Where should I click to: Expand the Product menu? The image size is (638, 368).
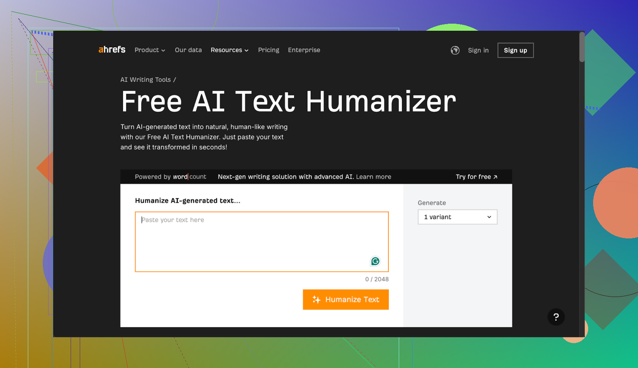(x=150, y=50)
